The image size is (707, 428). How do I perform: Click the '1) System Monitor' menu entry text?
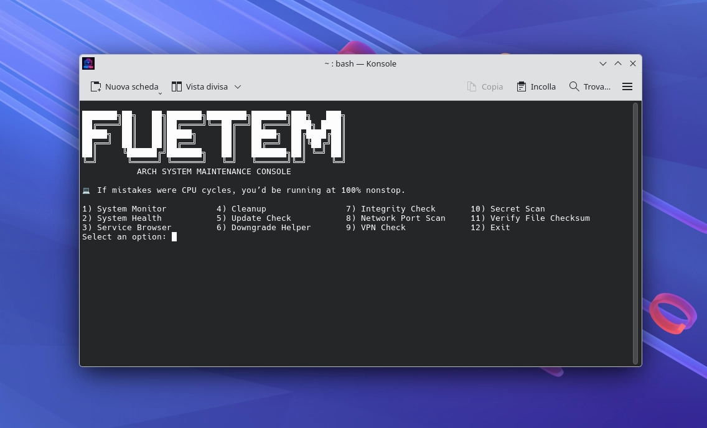[x=124, y=209]
